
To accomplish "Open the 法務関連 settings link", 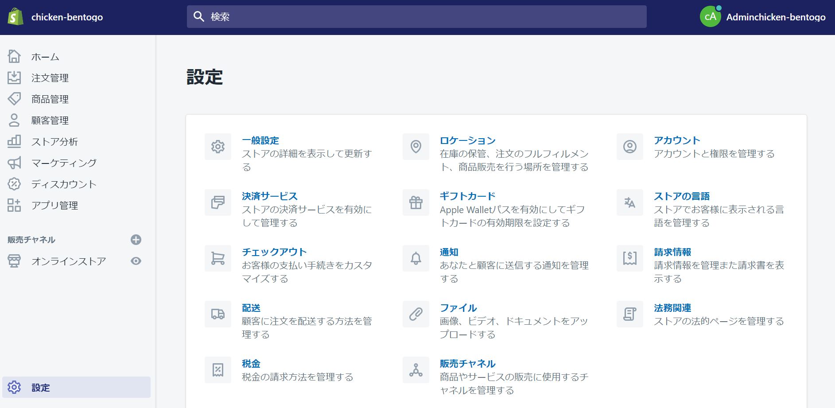I will 672,308.
